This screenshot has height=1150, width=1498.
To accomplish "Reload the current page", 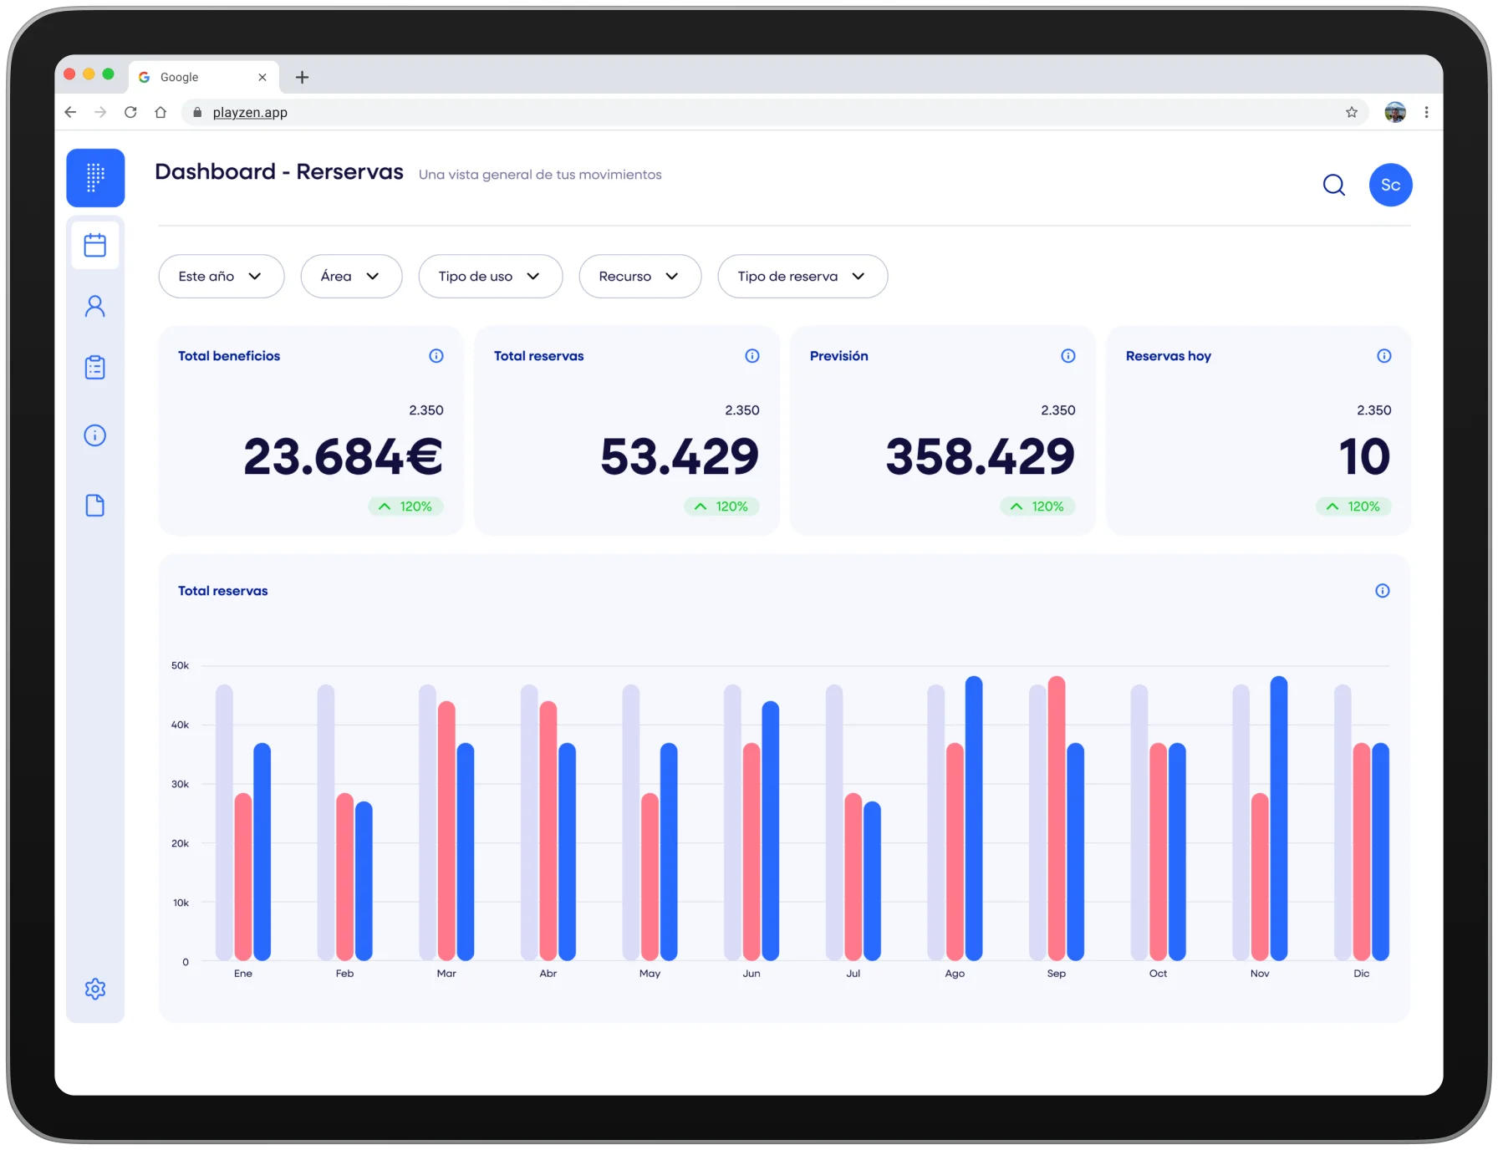I will pos(130,112).
